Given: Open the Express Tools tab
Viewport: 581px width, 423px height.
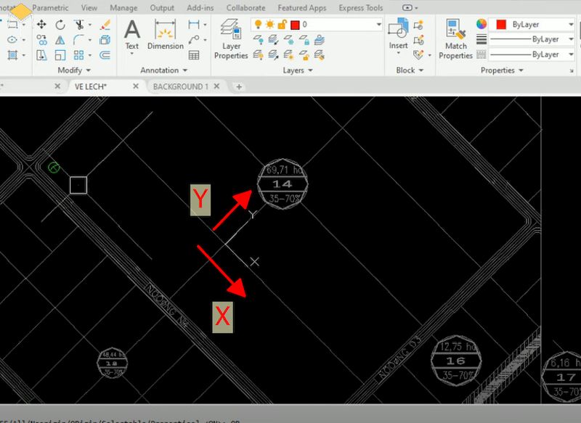Looking at the screenshot, I should click(360, 8).
